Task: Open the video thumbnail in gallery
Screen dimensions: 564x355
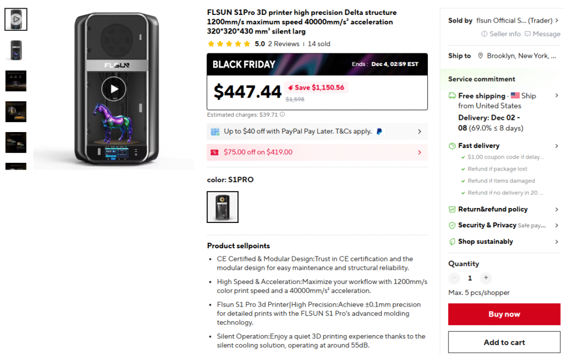Action: point(16,19)
